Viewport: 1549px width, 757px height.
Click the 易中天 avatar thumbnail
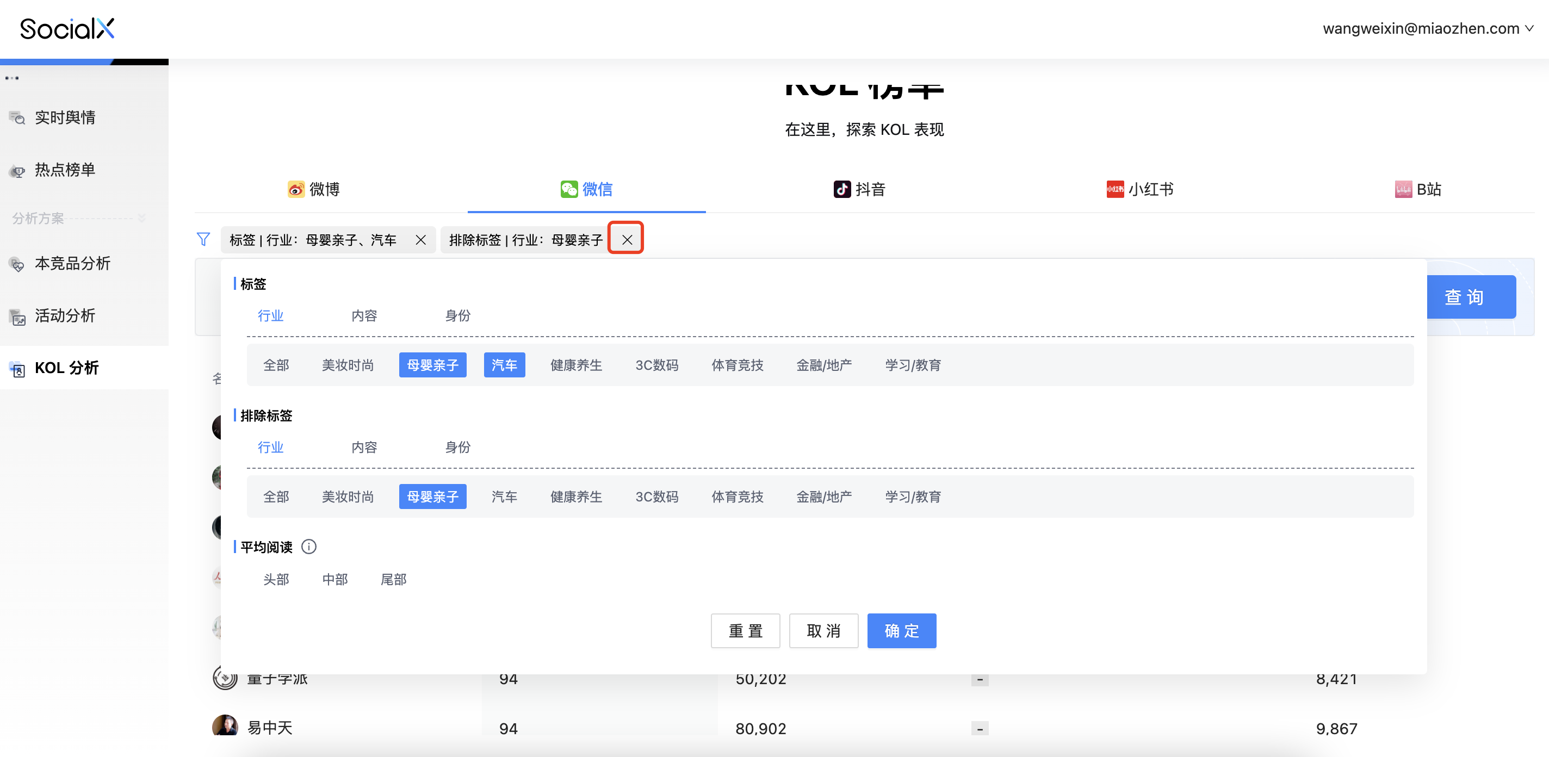click(225, 725)
